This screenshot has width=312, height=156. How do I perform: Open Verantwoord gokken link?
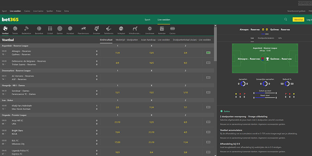coord(296,11)
